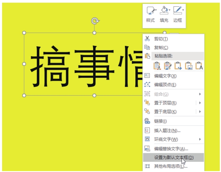Click the scissors cut icon

pyautogui.click(x=147, y=38)
